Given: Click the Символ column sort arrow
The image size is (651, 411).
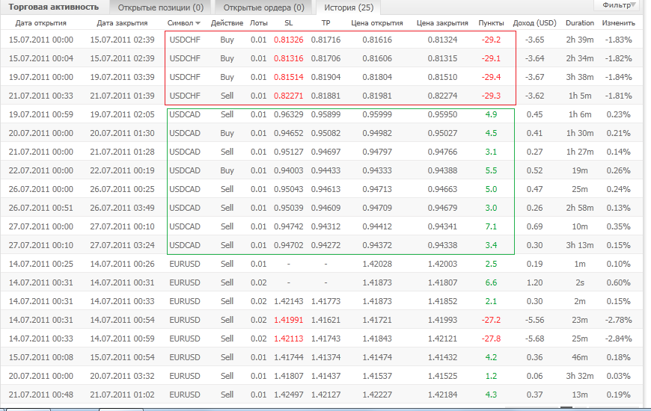Looking at the screenshot, I should pyautogui.click(x=198, y=23).
